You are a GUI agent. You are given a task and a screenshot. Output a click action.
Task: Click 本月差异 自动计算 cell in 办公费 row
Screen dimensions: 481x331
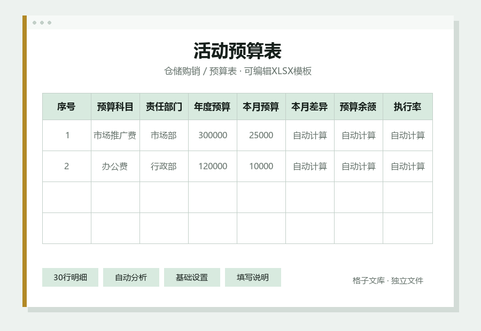click(310, 167)
